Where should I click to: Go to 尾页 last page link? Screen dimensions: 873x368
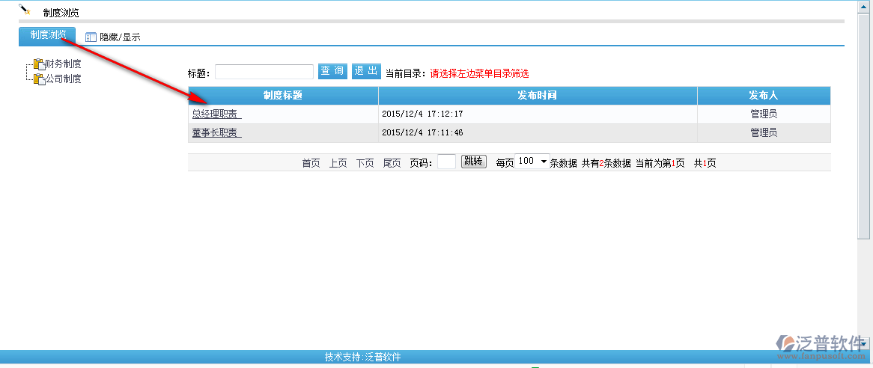click(392, 163)
